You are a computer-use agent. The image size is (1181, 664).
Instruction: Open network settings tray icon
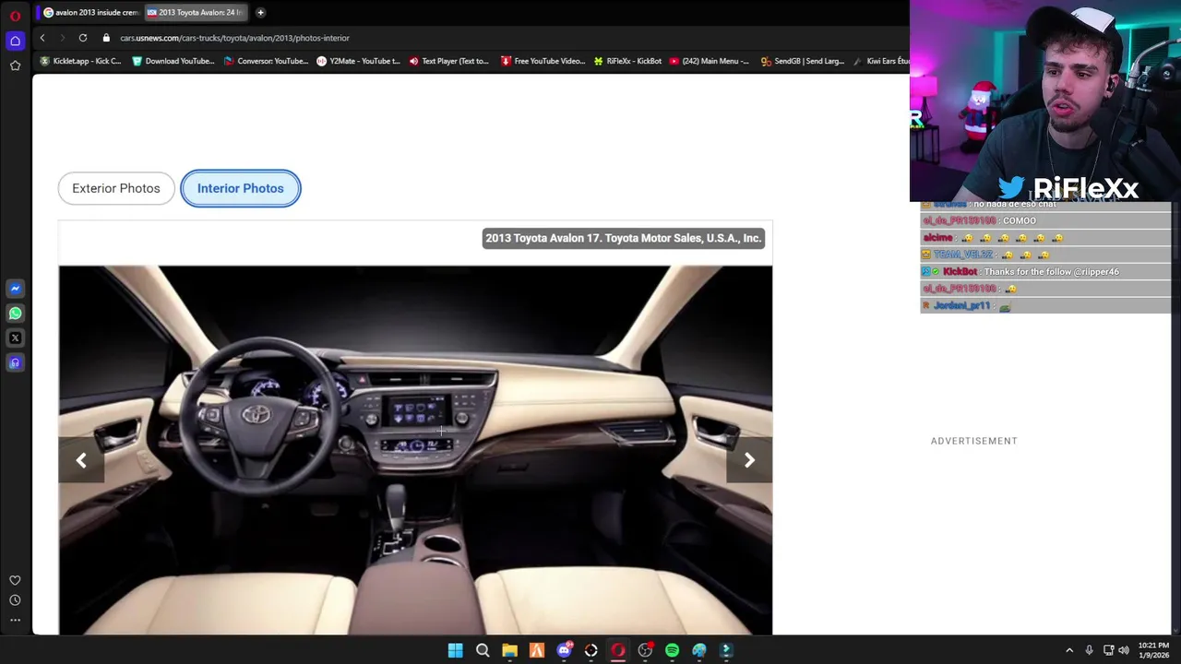[1108, 651]
